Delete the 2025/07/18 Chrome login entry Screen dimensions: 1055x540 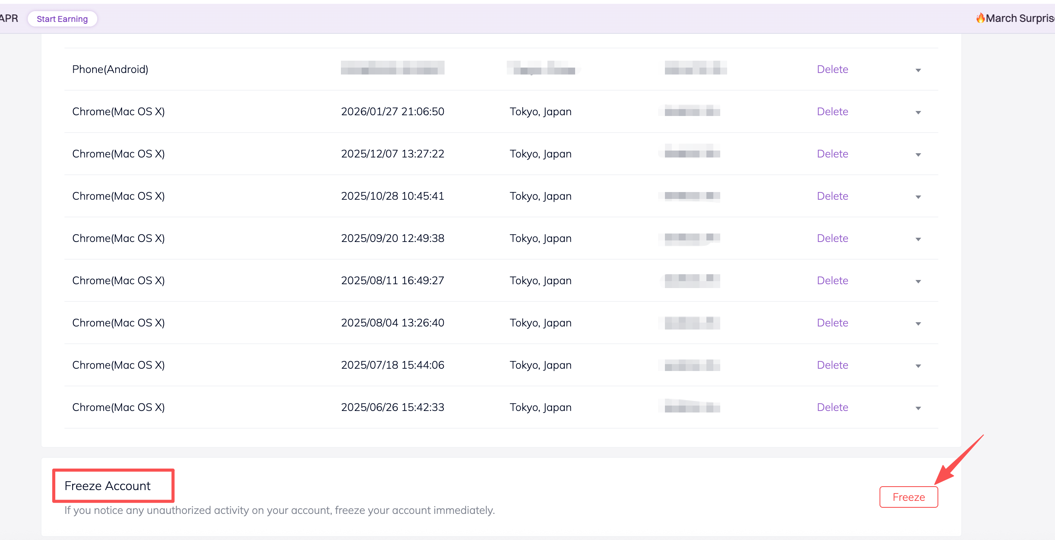tap(832, 364)
